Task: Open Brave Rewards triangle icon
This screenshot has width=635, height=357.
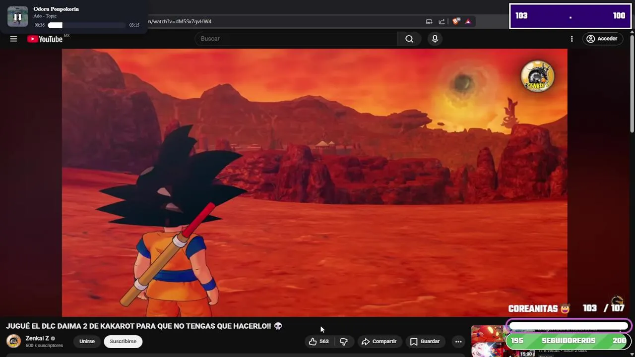Action: (x=468, y=21)
